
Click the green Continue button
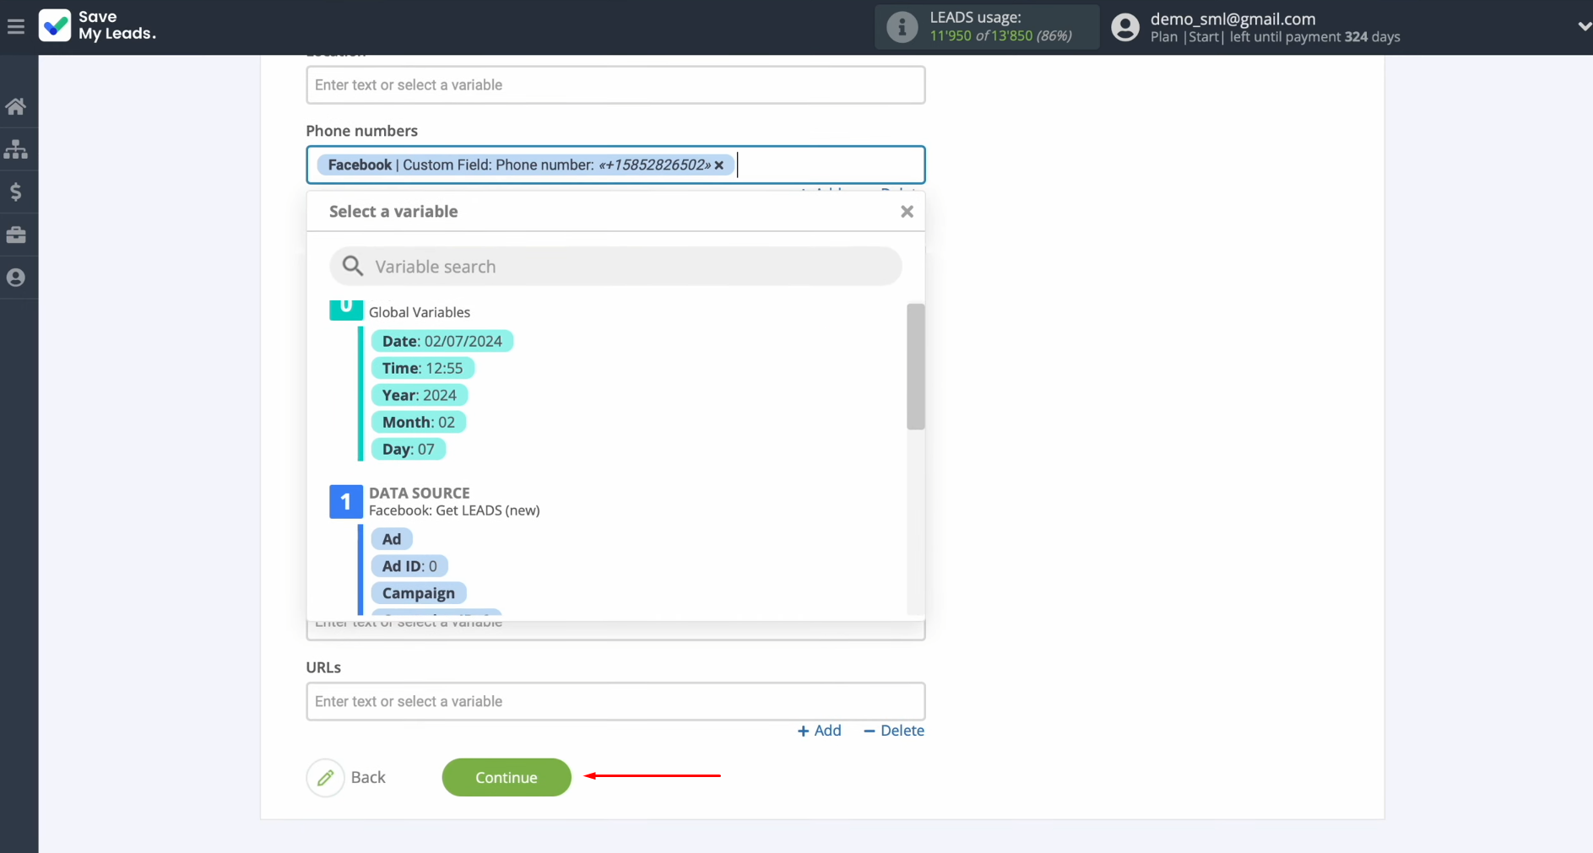(507, 777)
